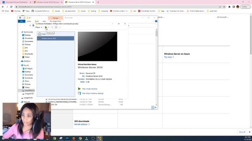Image resolution: width=252 pixels, height=141 pixels.
Task: Click the File Explorer vertical scrollbar thumb
Action: tap(157, 33)
